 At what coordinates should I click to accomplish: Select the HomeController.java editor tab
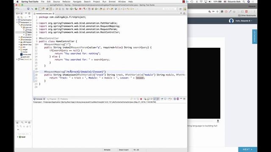click(x=44, y=14)
